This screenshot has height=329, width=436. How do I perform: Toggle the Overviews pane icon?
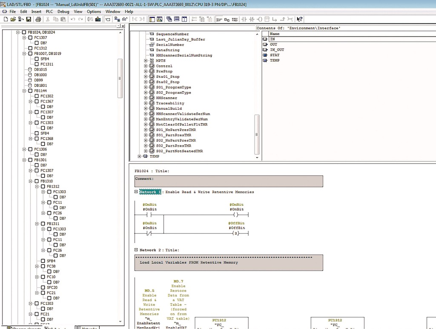(152, 19)
